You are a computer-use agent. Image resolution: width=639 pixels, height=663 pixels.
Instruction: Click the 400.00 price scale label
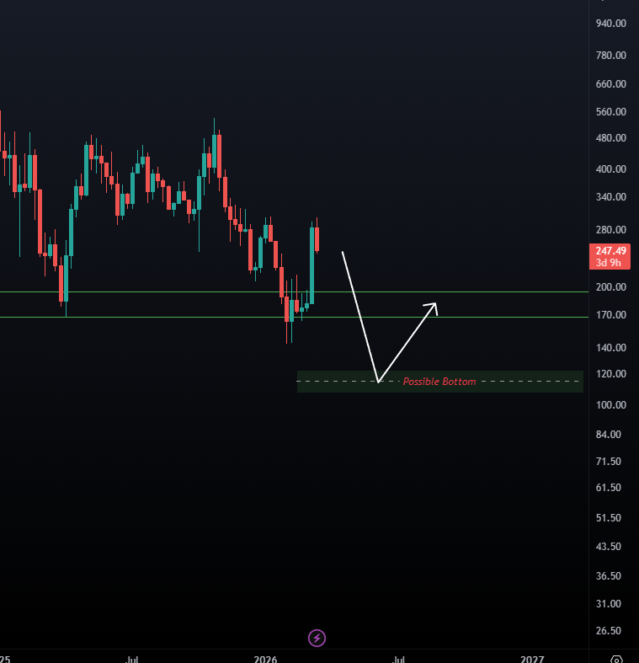tap(611, 169)
